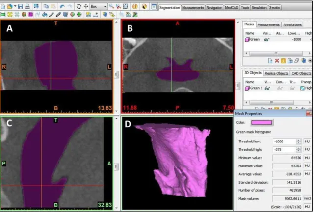314x212 pixels.
Task: Click the masks list left scroll arrow
Action: [246, 53]
